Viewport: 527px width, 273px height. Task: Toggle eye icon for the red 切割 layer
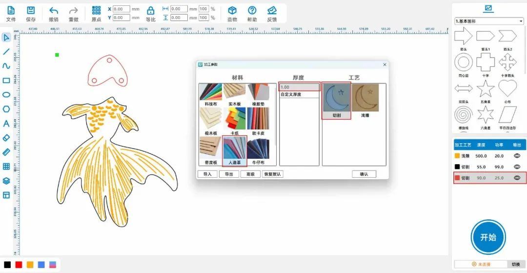click(x=517, y=178)
